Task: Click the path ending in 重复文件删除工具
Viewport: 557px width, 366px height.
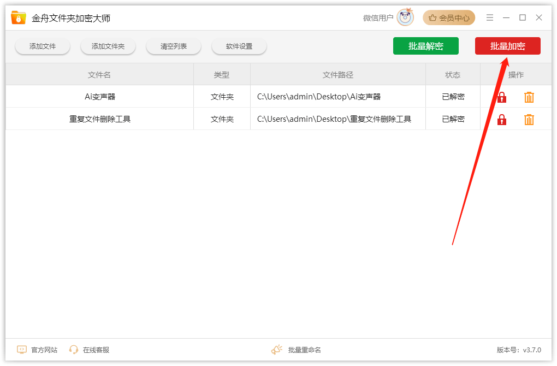Action: [x=334, y=119]
